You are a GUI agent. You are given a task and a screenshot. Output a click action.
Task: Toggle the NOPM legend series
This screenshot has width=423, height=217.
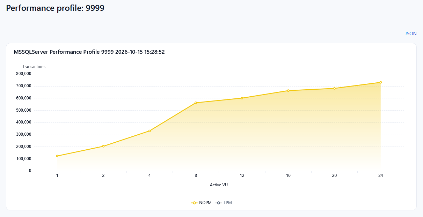point(202,203)
